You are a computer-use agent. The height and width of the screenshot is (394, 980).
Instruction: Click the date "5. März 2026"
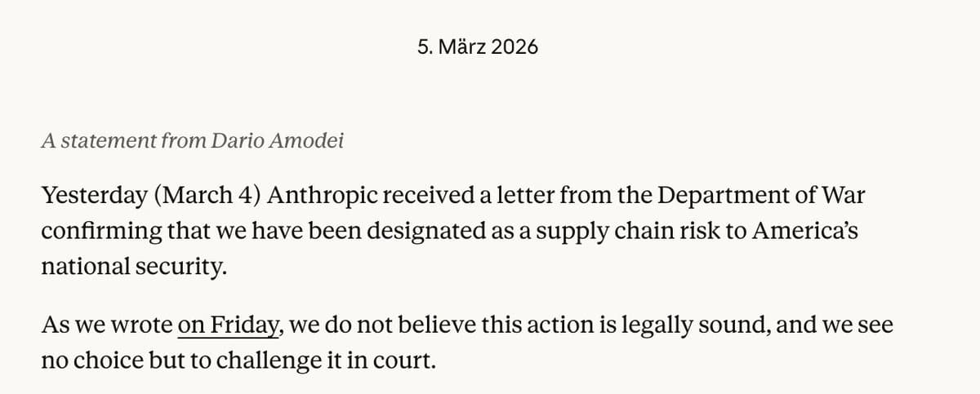click(x=478, y=47)
